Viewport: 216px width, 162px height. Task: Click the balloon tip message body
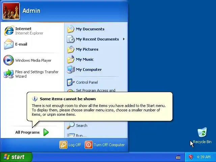99,110
